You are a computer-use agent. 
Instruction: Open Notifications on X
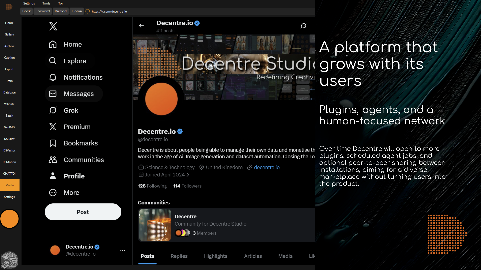[x=75, y=77]
